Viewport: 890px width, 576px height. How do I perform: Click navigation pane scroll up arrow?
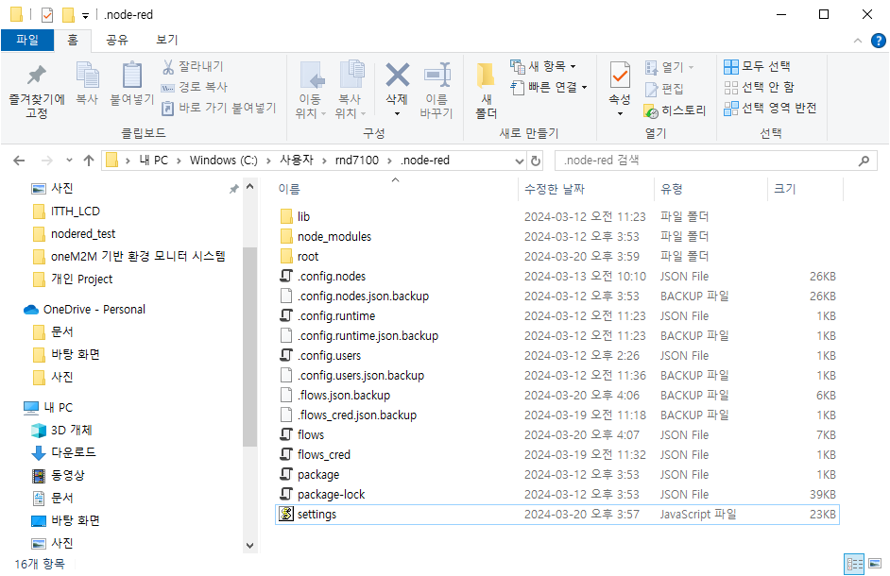point(249,187)
